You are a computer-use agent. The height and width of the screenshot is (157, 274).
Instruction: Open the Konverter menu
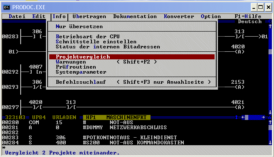coord(179,16)
